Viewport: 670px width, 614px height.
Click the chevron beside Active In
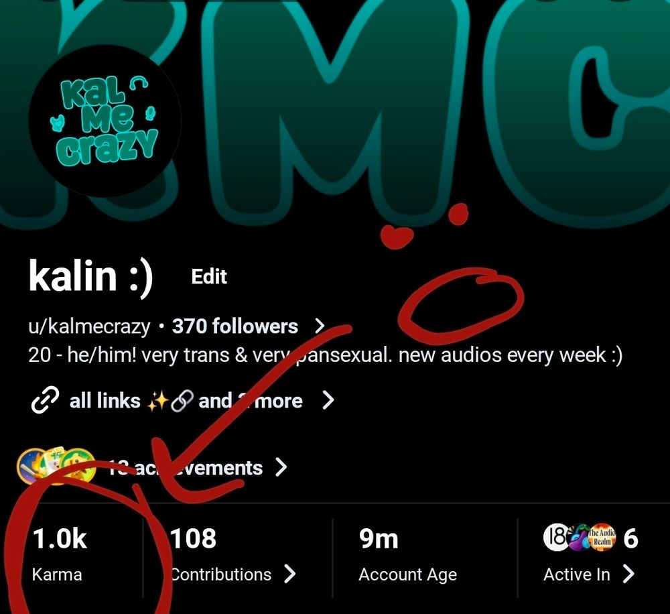(628, 574)
